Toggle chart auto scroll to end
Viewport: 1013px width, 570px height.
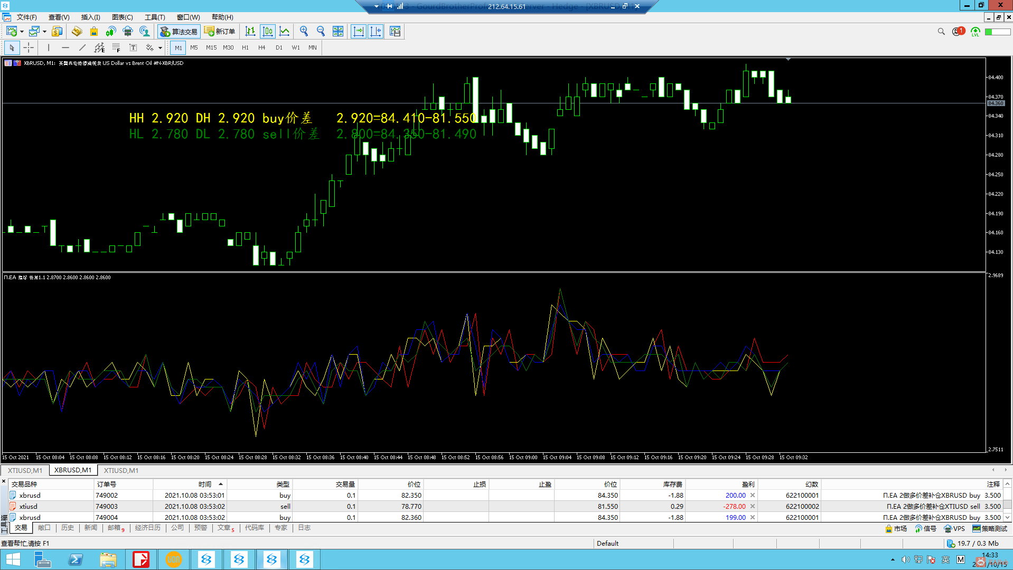359,32
